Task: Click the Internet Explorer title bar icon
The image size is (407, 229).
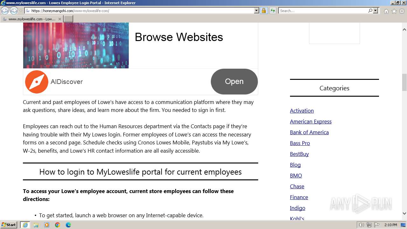Action: 3,3
